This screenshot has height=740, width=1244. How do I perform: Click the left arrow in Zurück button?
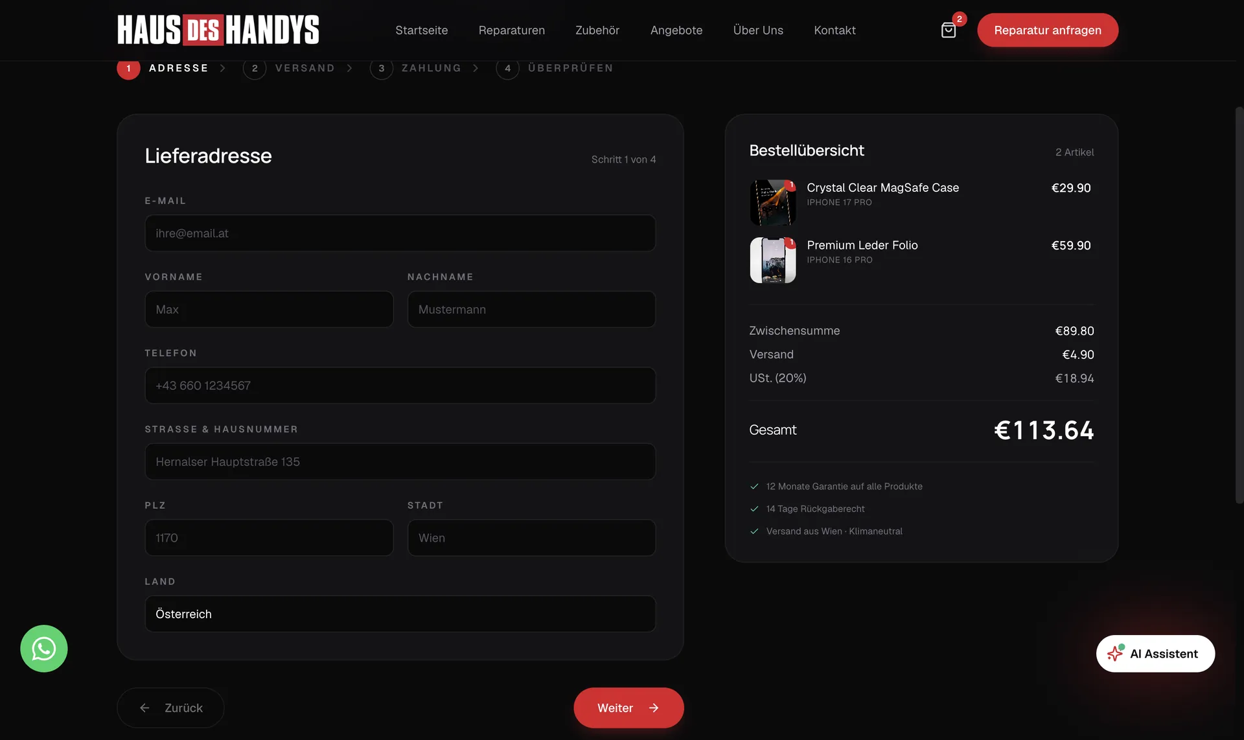coord(144,708)
